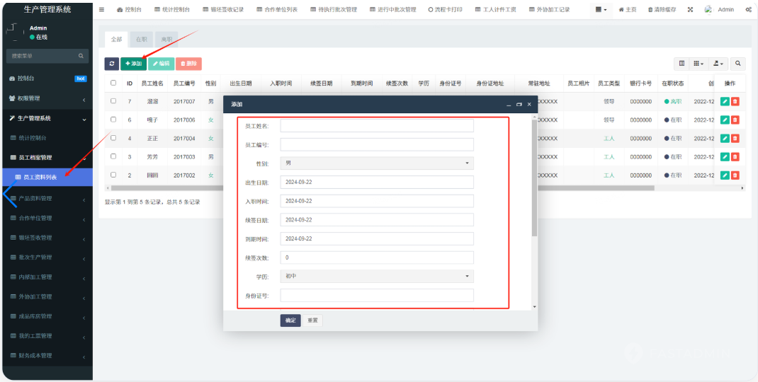
Task: Click the red delete icon for row ID 6
Action: pos(735,120)
